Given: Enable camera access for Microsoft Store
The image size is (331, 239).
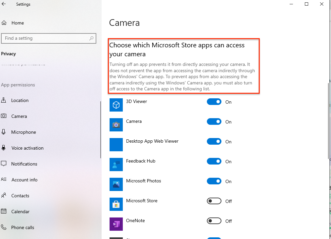Looking at the screenshot, I should point(214,201).
